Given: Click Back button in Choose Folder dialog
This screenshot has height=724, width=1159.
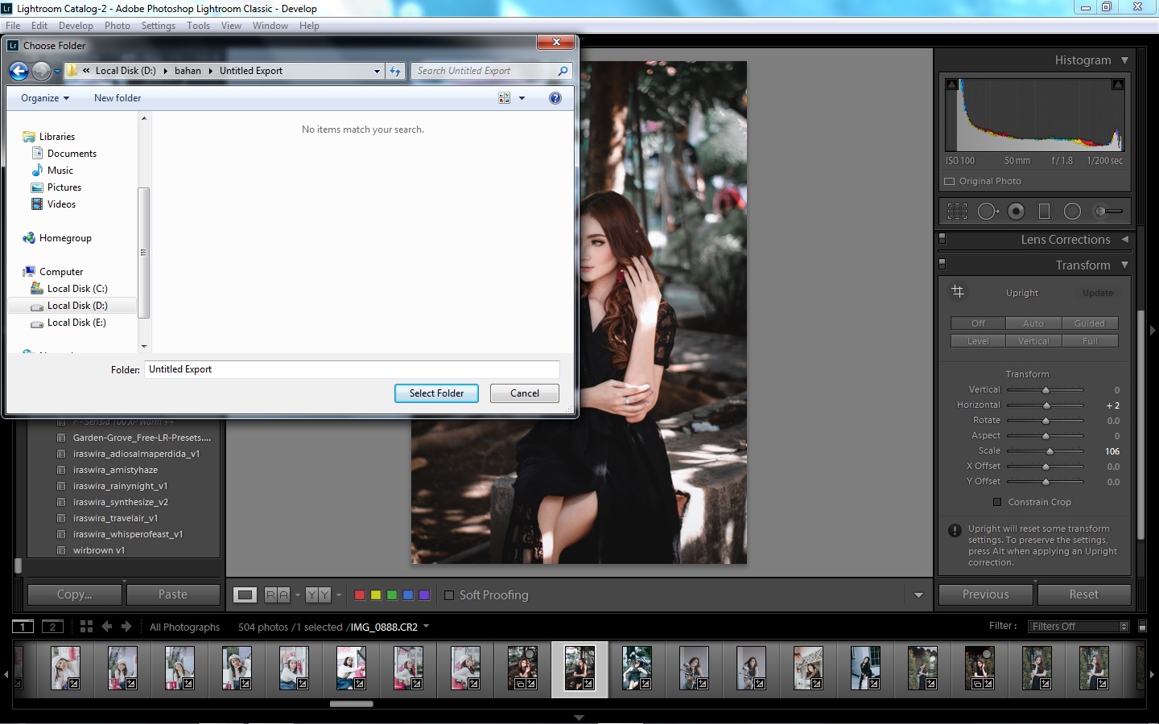Looking at the screenshot, I should pyautogui.click(x=19, y=72).
